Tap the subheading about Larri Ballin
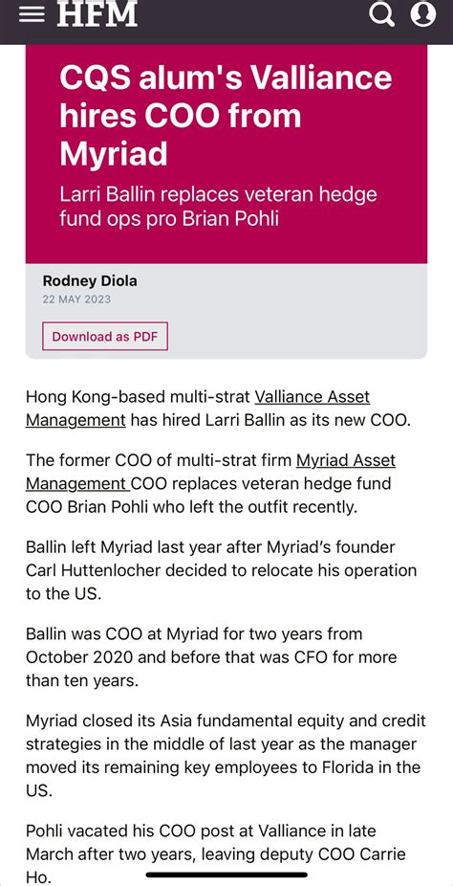 [x=218, y=207]
